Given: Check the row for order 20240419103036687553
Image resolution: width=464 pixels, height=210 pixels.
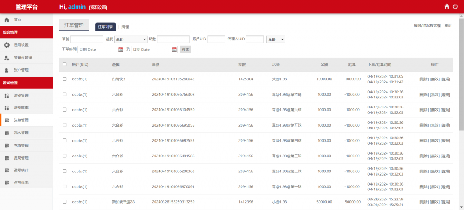Looking at the screenshot, I should point(64,141).
